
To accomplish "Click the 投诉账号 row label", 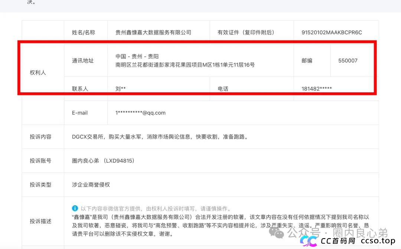I will 40,161.
